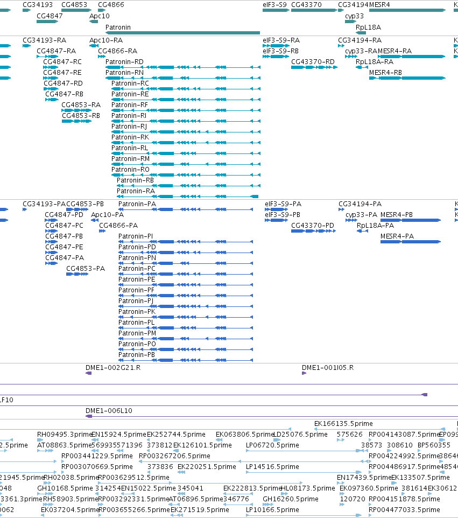Click the Patronin-RA transcript
458x518 pixels.
[x=187, y=197]
